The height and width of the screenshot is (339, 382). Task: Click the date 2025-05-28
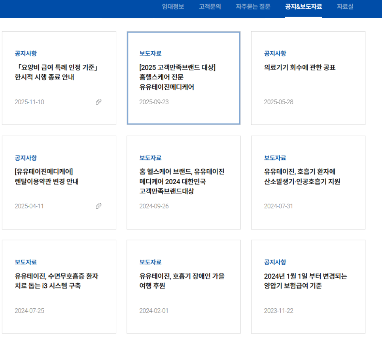click(x=278, y=102)
